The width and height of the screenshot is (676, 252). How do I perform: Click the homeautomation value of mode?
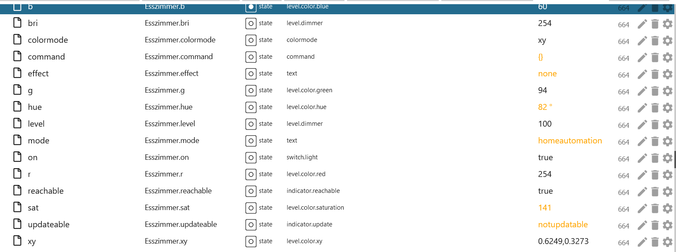570,140
